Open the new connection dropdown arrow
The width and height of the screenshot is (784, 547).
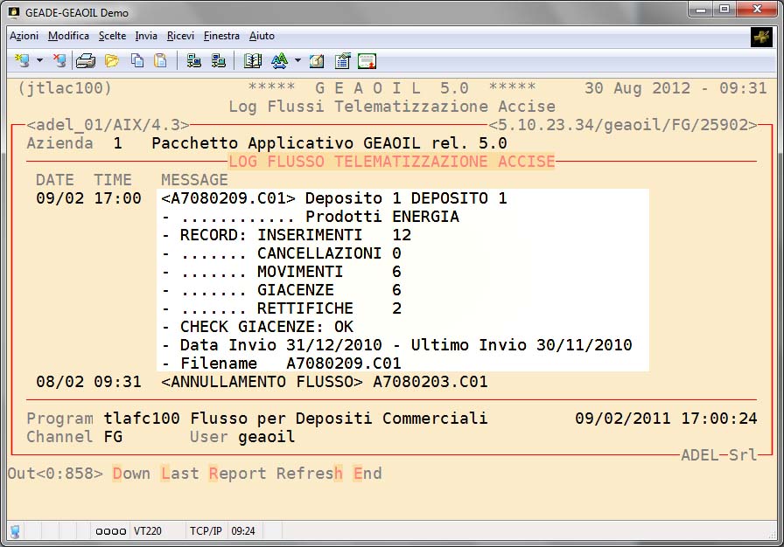point(39,61)
